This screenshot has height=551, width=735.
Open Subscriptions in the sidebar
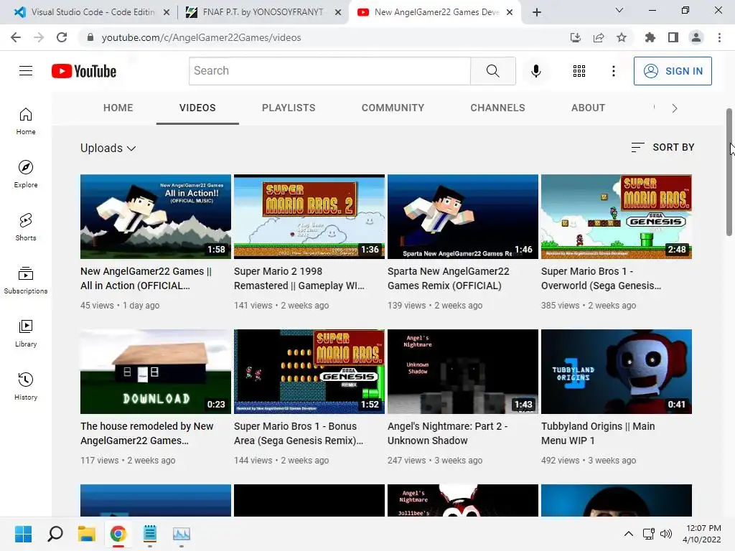26,280
